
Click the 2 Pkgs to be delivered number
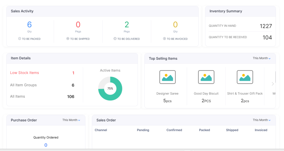[127, 25]
